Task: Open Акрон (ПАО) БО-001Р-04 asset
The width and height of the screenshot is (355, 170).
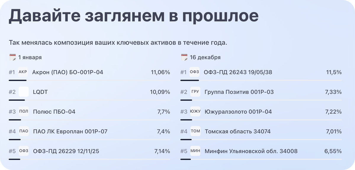Action: point(68,72)
